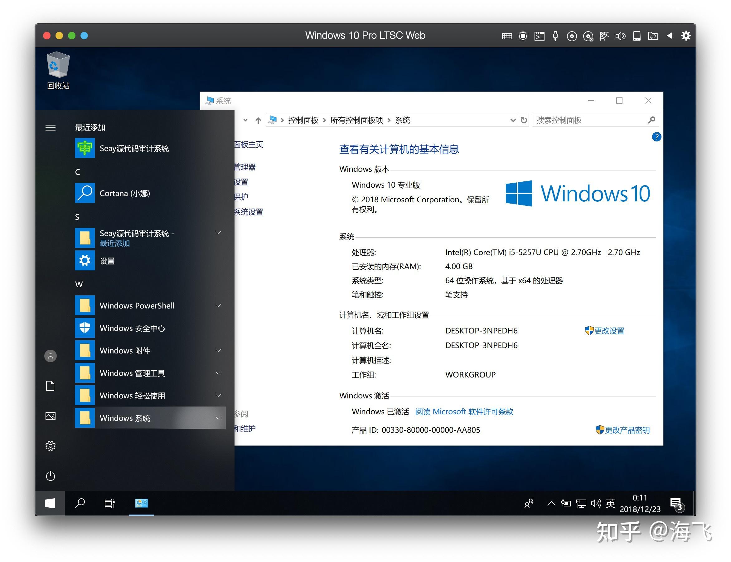Open the VM settings gear in title bar
Screen dimensions: 731x562
coord(685,36)
